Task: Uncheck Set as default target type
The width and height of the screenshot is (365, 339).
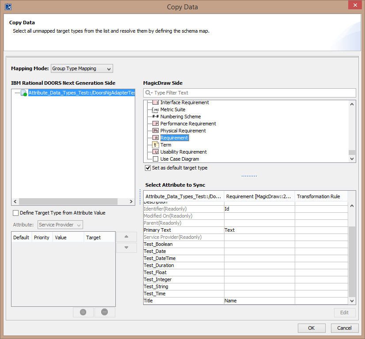Action: click(148, 168)
